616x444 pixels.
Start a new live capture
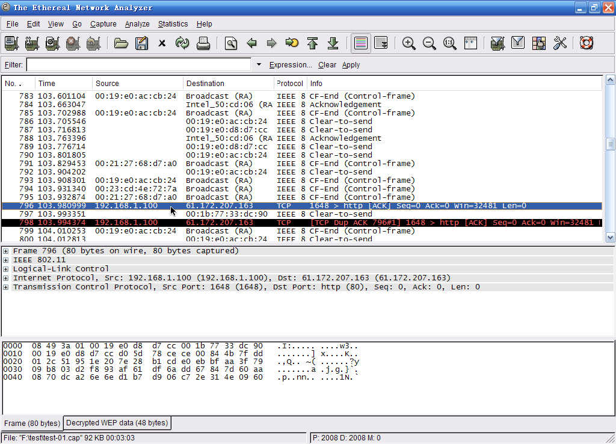(53, 43)
